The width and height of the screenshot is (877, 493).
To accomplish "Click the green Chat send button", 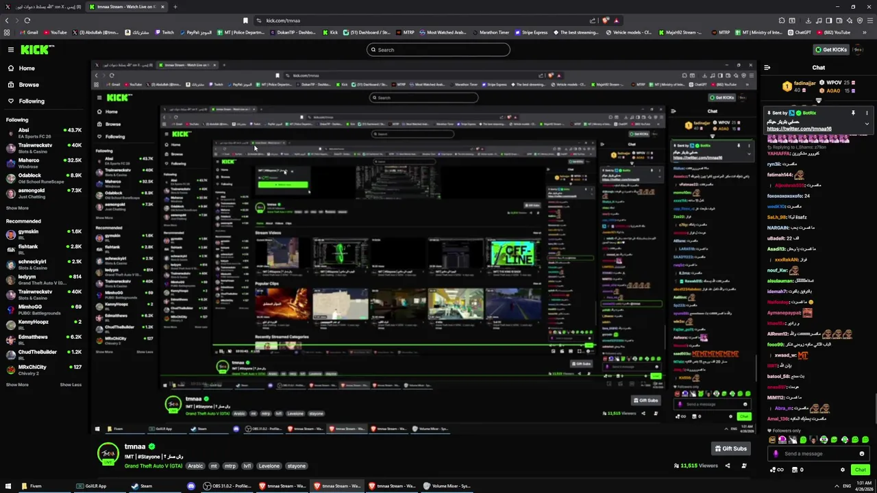I will point(861,470).
